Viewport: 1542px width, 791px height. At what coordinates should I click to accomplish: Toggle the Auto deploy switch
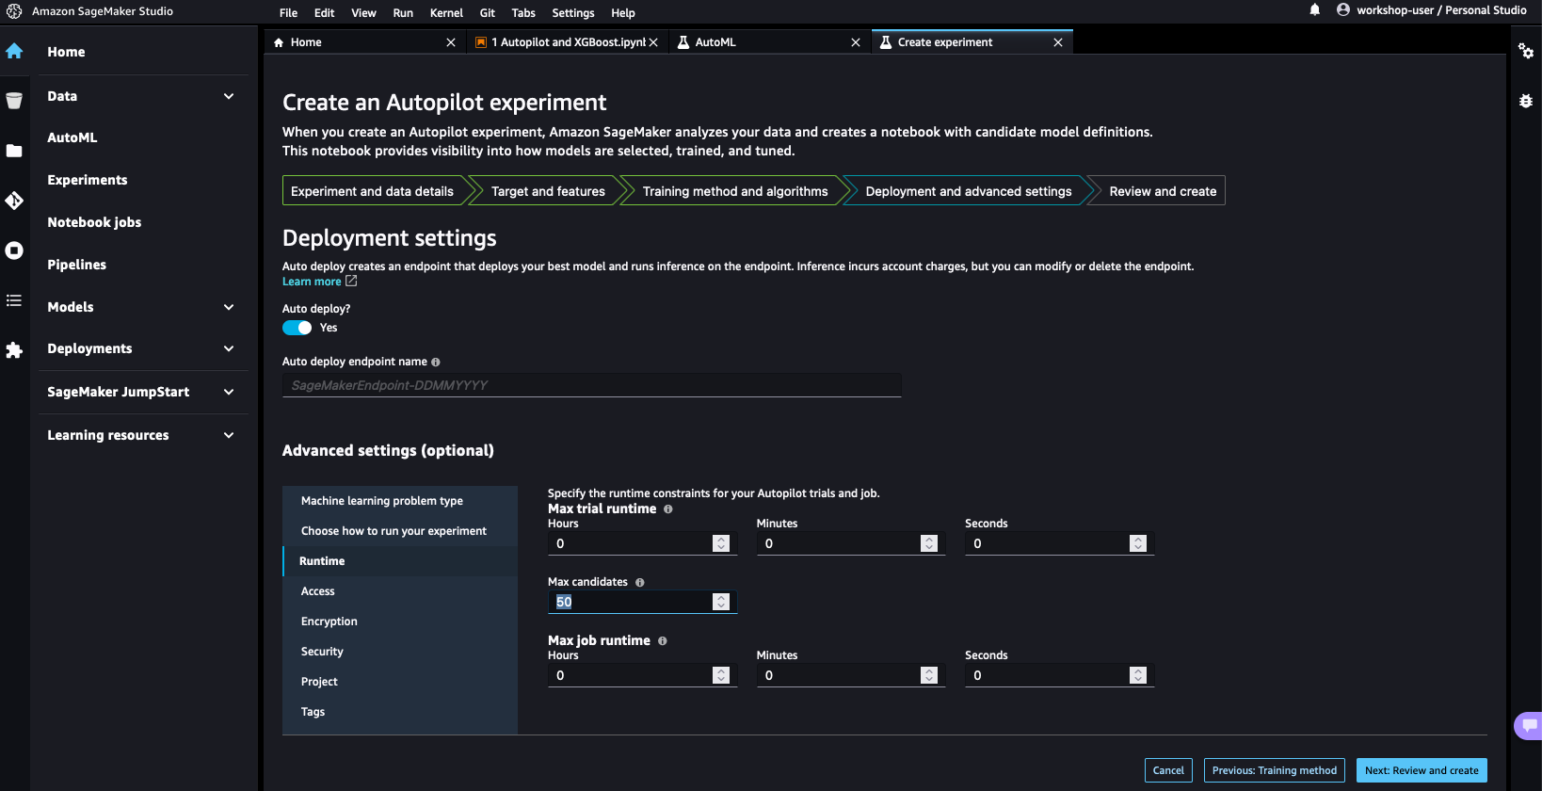tap(297, 328)
